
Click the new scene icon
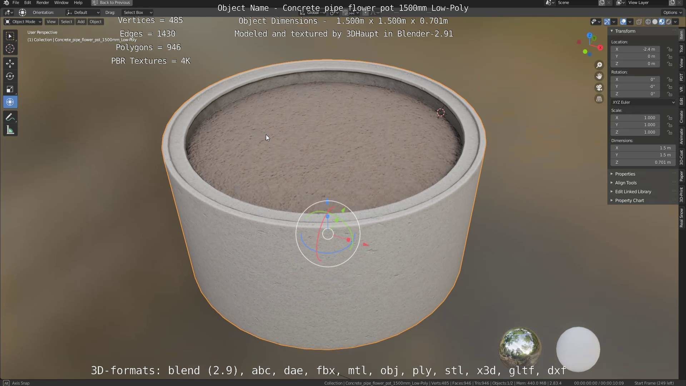(602, 3)
